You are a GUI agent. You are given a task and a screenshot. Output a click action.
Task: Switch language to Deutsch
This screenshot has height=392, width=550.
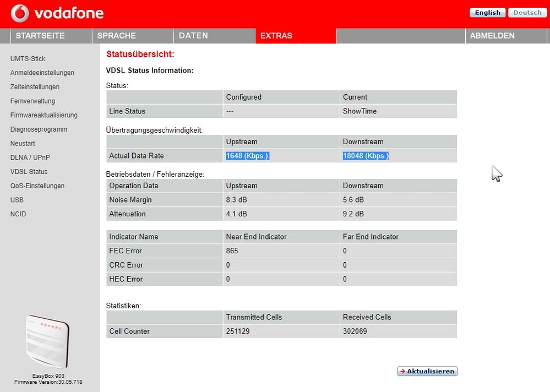tap(527, 12)
